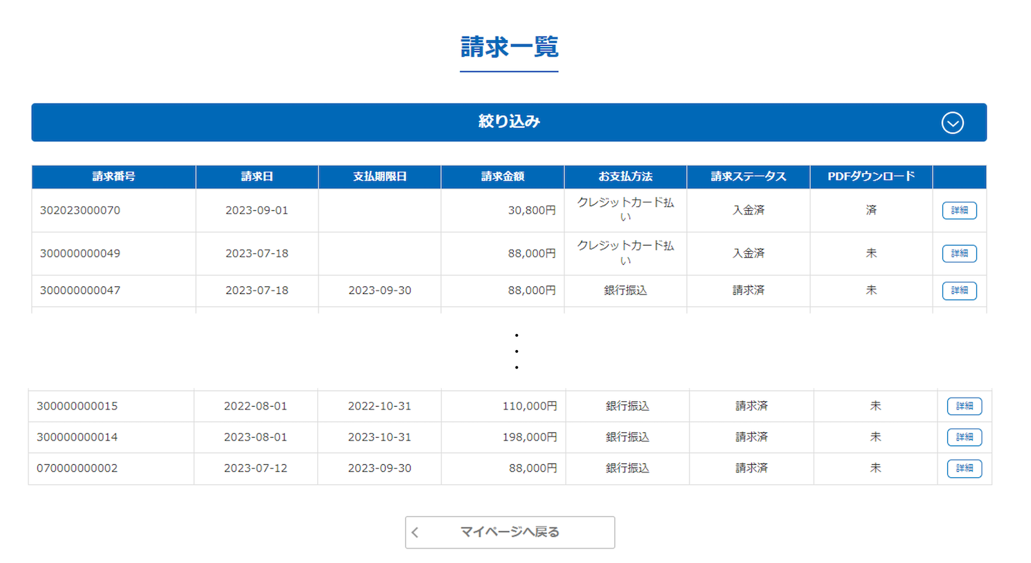Select invoice number 300000000049

(x=80, y=253)
